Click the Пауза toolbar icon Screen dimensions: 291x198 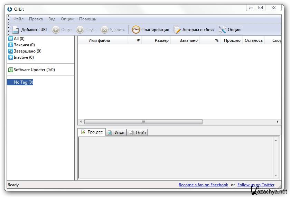80,30
